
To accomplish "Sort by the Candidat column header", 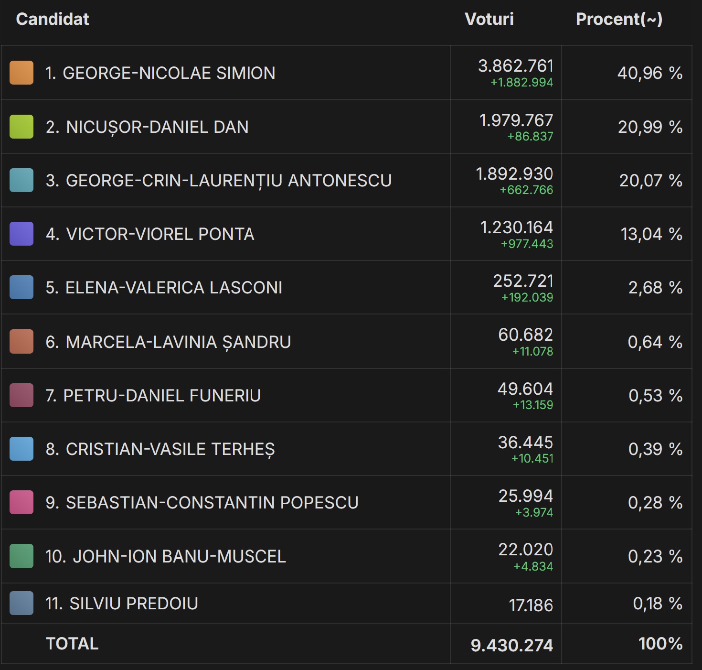I will (x=53, y=19).
